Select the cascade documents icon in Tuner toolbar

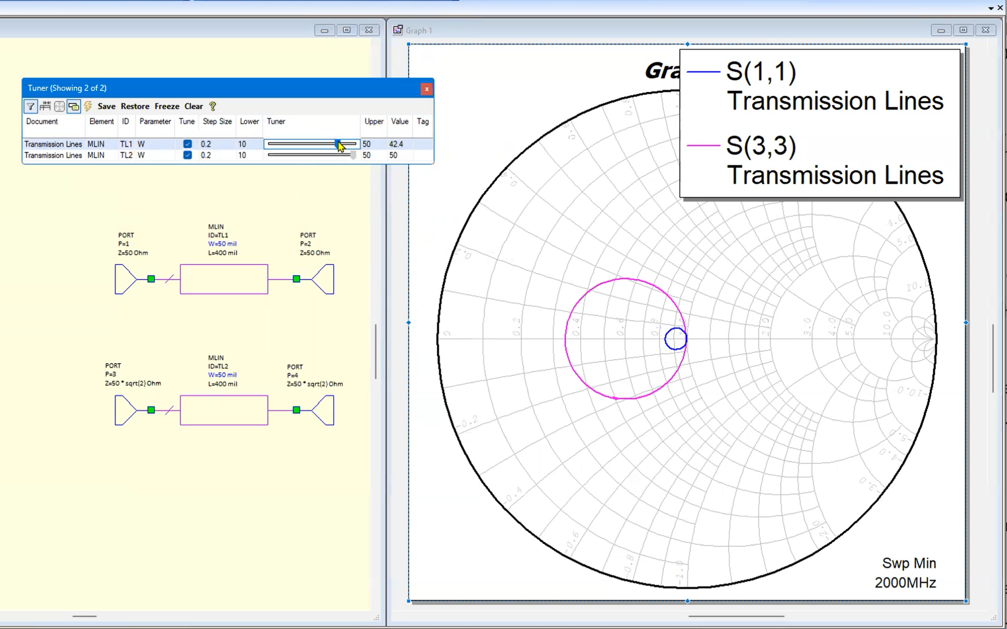[74, 106]
